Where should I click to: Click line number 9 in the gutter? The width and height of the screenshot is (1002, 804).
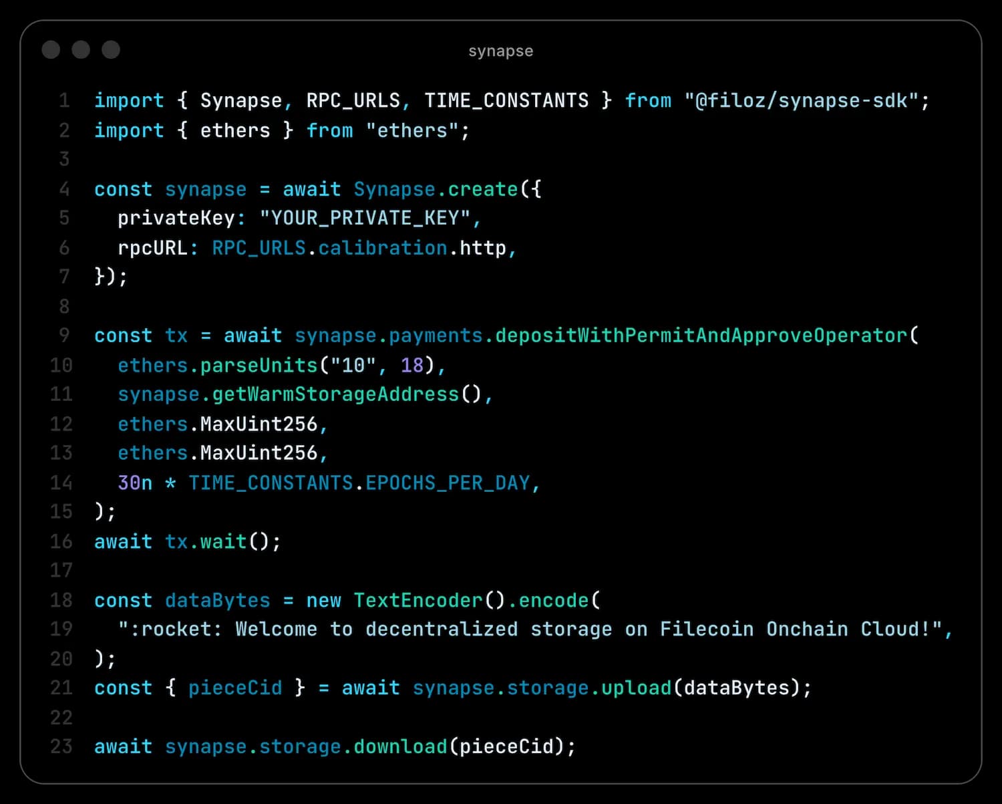click(63, 335)
